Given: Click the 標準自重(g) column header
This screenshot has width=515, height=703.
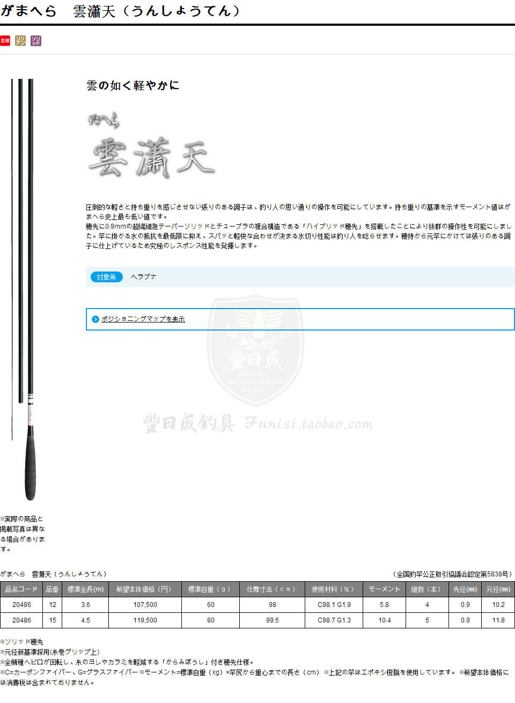Looking at the screenshot, I should click(210, 589).
